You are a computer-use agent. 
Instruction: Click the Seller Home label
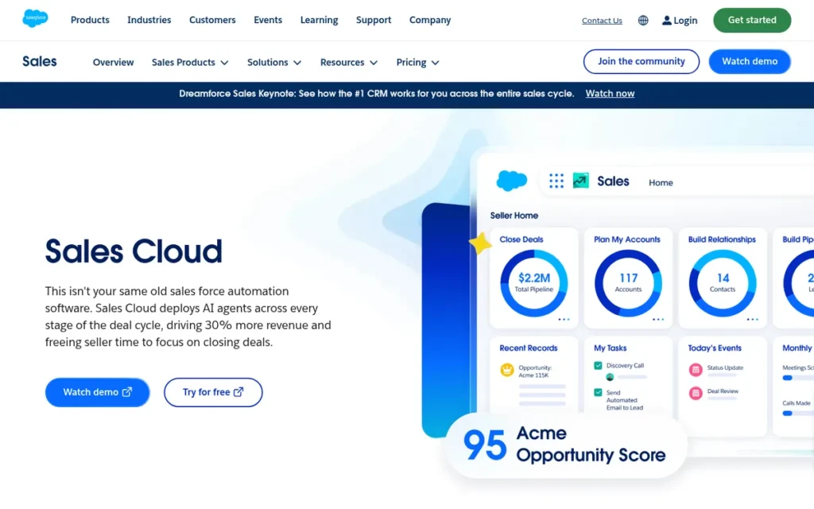pos(514,216)
